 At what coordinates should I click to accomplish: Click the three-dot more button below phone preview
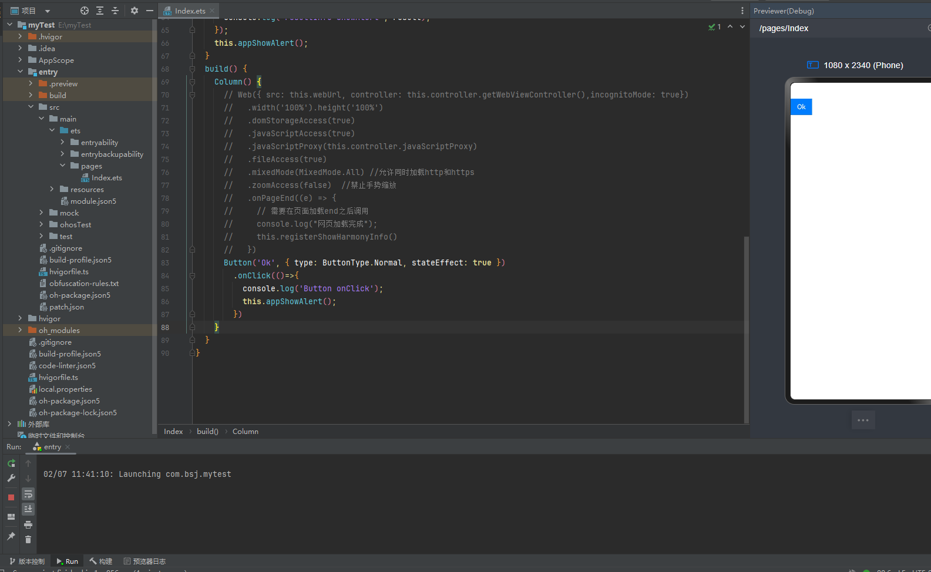pyautogui.click(x=863, y=420)
